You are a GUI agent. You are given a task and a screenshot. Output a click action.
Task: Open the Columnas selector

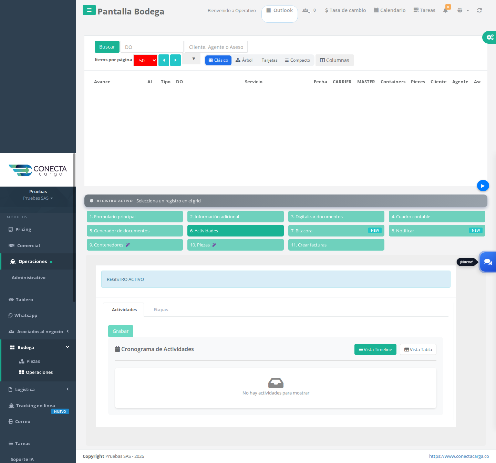point(334,60)
